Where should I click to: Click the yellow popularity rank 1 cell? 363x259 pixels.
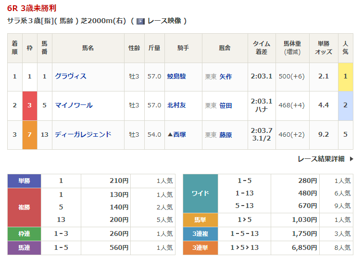point(345,77)
